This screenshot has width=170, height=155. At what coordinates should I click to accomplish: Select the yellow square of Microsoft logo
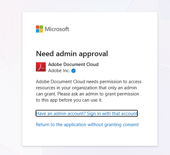click(41, 31)
